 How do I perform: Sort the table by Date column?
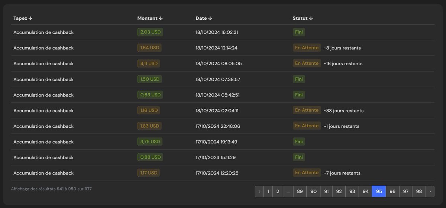[x=205, y=18]
